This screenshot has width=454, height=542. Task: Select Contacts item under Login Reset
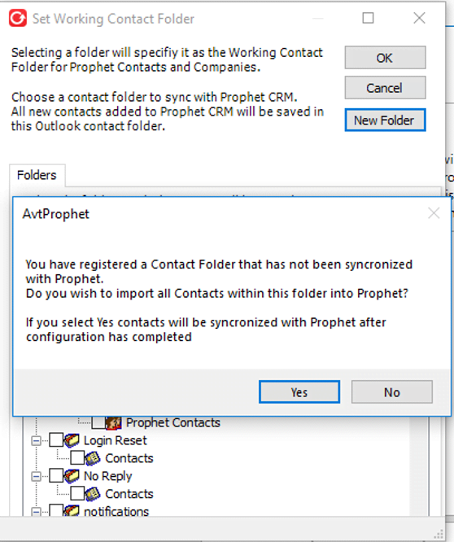tap(129, 458)
